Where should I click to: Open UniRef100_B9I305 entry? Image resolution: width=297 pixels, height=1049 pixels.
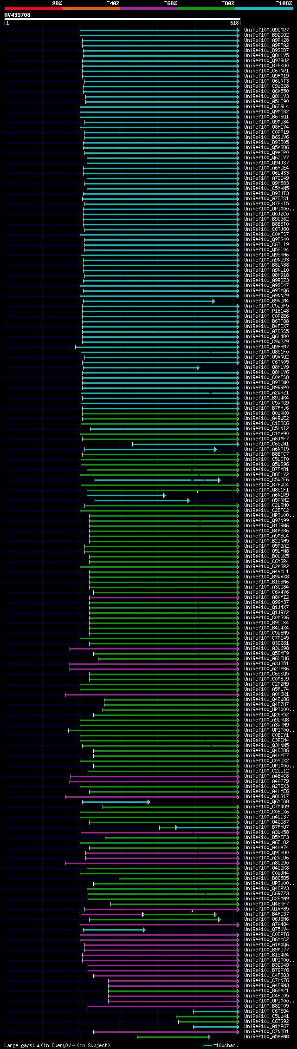tap(266, 142)
